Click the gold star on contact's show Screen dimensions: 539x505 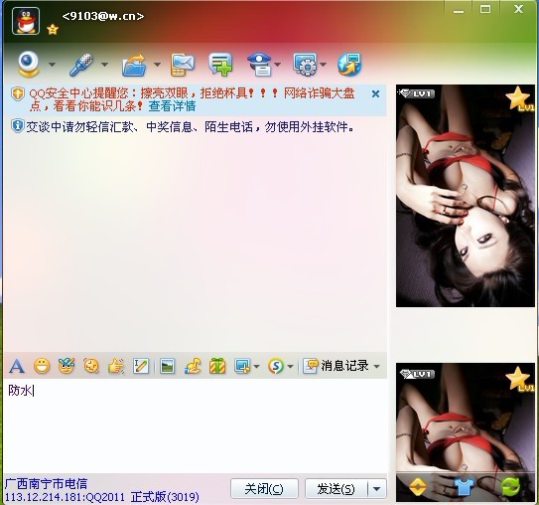519,98
